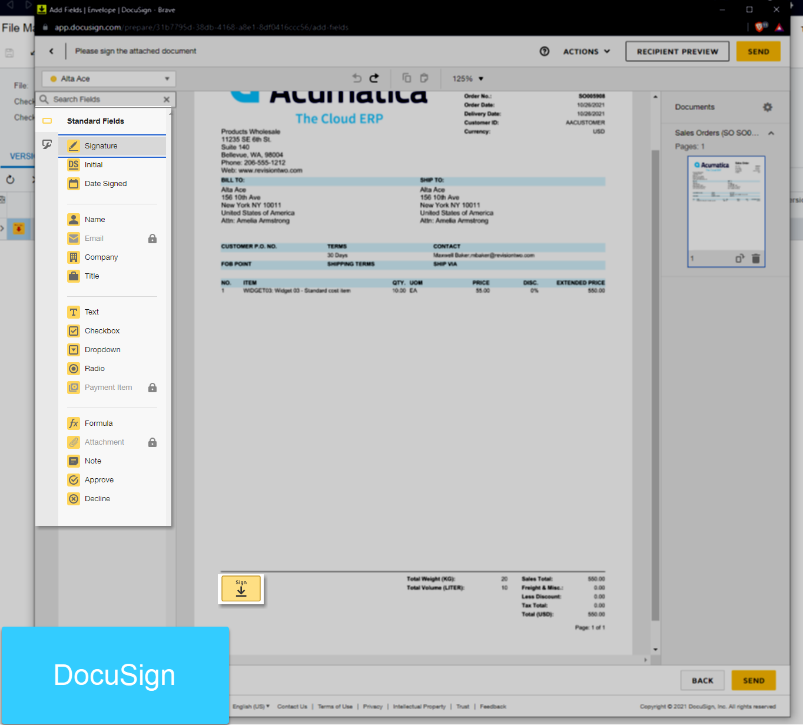Select the Standard Fields palette icon
The image size is (803, 725).
click(47, 121)
